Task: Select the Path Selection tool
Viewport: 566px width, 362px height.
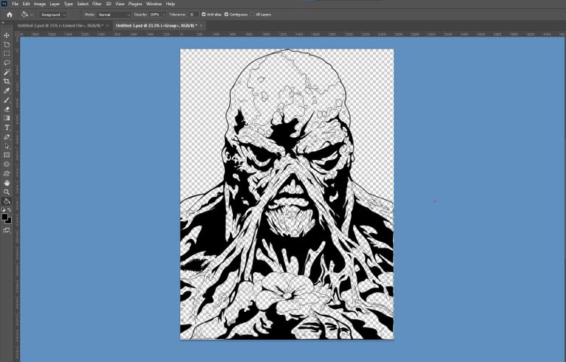Action: 7,146
